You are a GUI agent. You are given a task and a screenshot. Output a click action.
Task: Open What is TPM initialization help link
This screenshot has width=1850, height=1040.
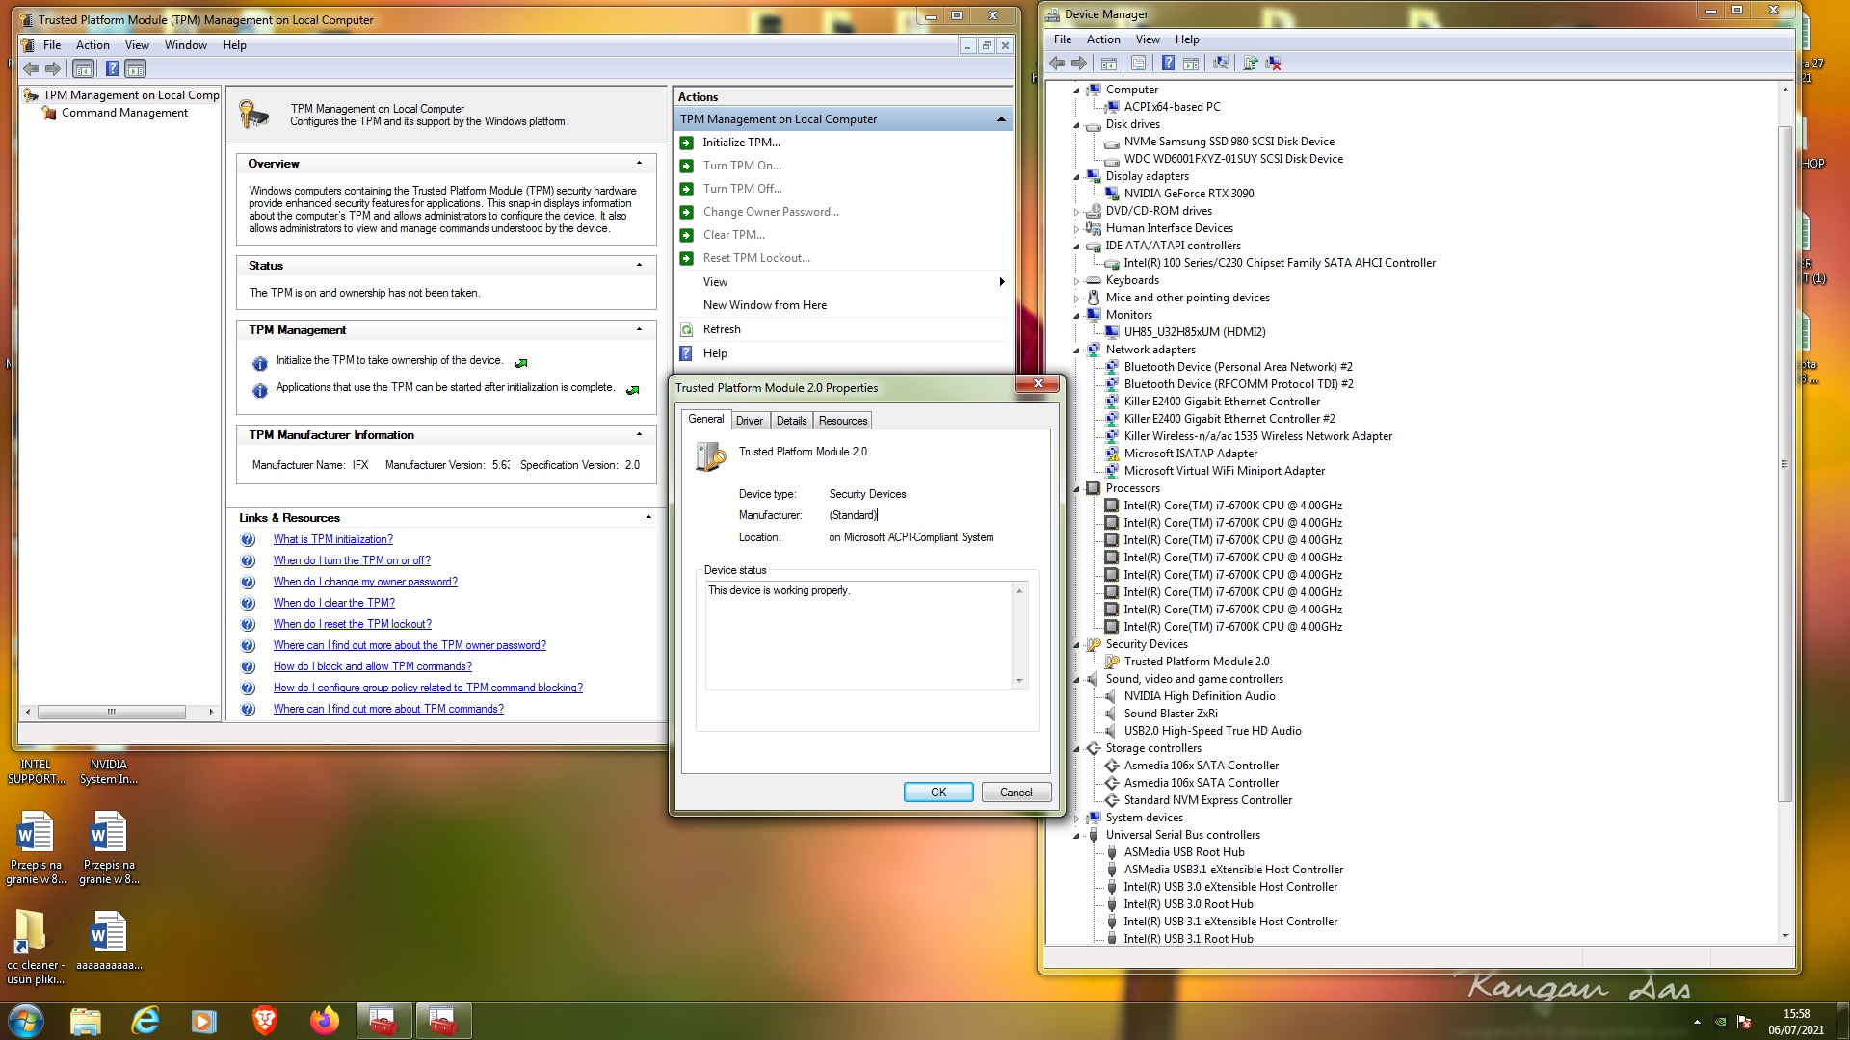pos(331,538)
